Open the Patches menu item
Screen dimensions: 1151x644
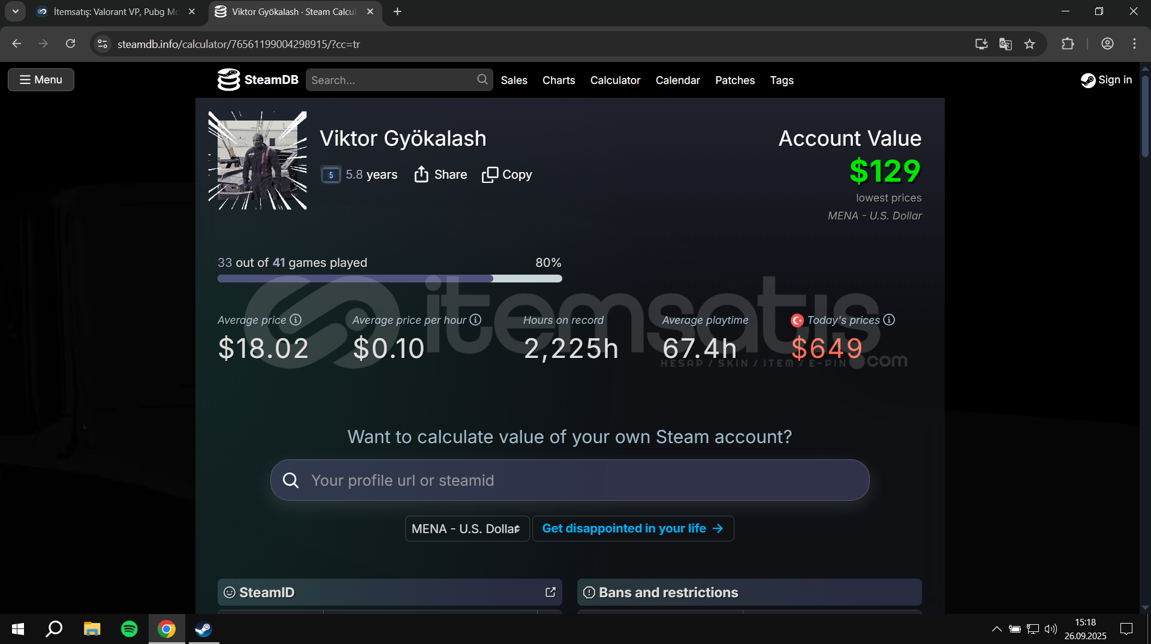click(735, 80)
